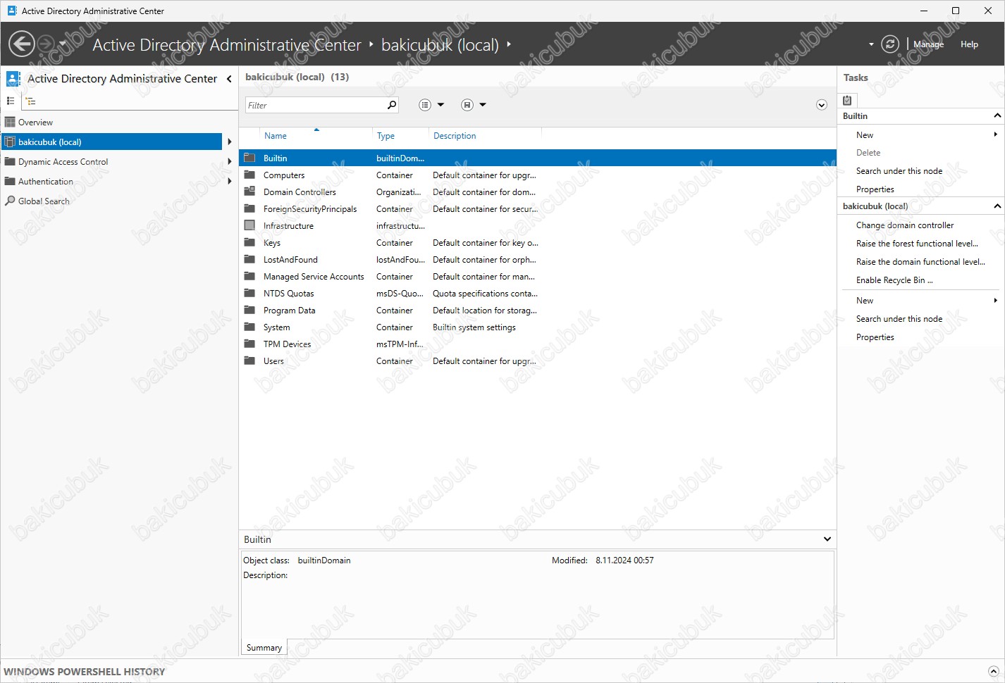Go back with the navigation back arrow
1005x683 pixels.
click(22, 44)
